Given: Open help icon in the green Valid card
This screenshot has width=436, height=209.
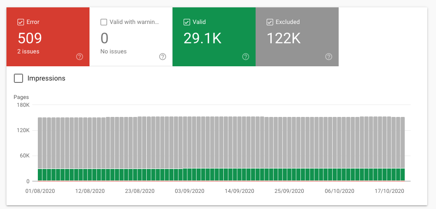Looking at the screenshot, I should [245, 57].
